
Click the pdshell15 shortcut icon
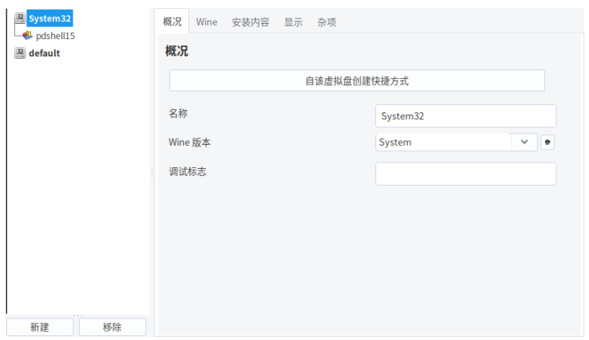coord(27,36)
